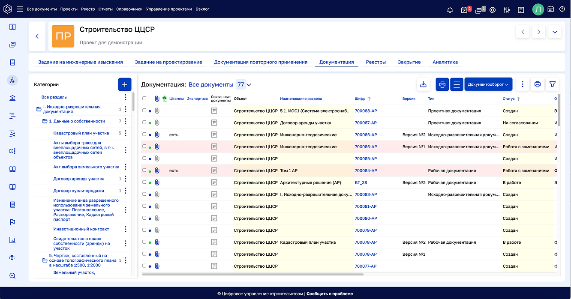Open the Отчеты menu
The image size is (571, 299).
point(105,9)
